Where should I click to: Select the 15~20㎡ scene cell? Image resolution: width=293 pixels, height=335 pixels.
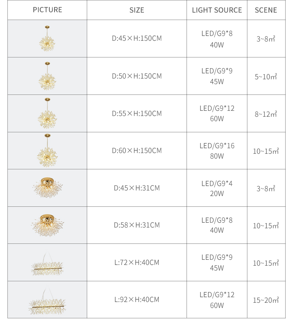pos(266,300)
